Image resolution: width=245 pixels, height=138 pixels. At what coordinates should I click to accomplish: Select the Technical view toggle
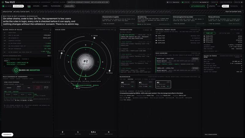(x=234, y=6)
